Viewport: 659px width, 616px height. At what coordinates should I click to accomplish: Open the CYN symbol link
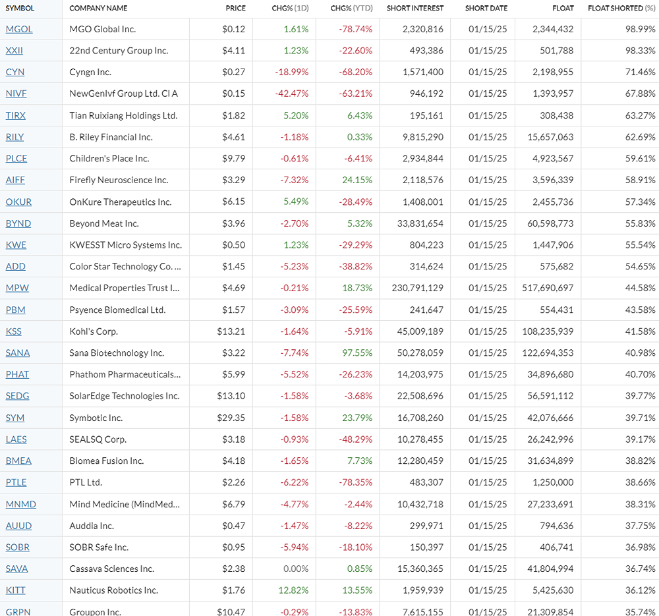point(14,72)
